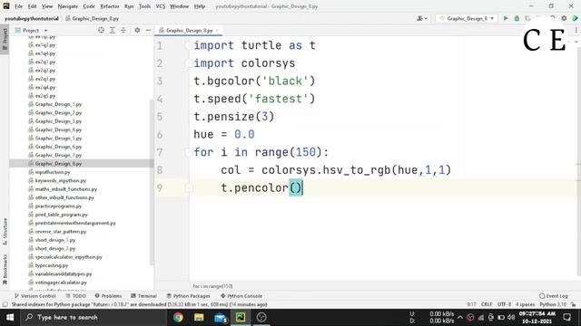Open the Graphic_Design_8 run configuration dropdown
The image size is (581, 326).
point(467,18)
